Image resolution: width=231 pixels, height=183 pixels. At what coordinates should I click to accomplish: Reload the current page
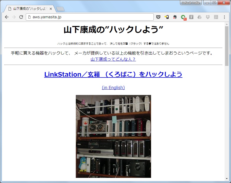pyautogui.click(x=21, y=17)
